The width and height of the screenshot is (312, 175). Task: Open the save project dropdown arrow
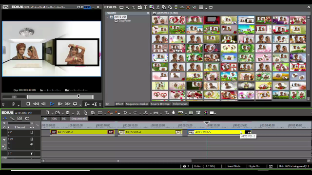pos(73,114)
